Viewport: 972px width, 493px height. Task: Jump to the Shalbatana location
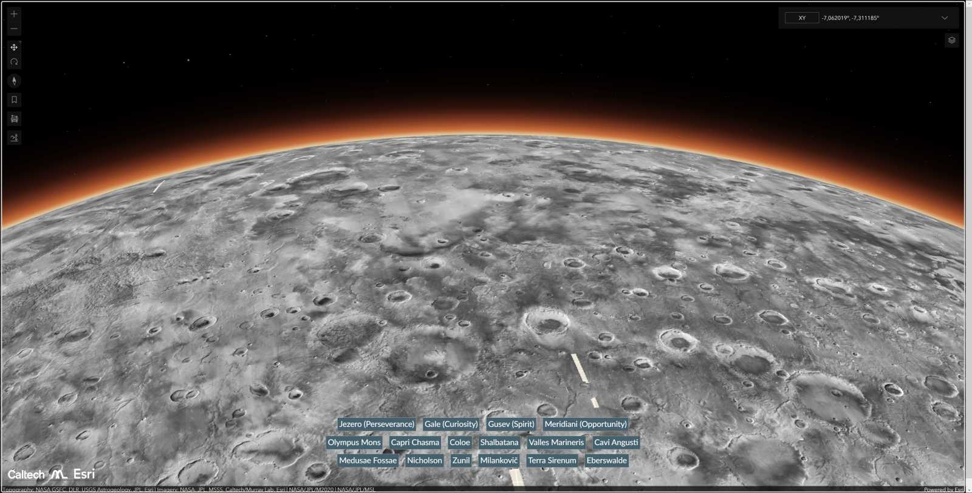click(499, 442)
